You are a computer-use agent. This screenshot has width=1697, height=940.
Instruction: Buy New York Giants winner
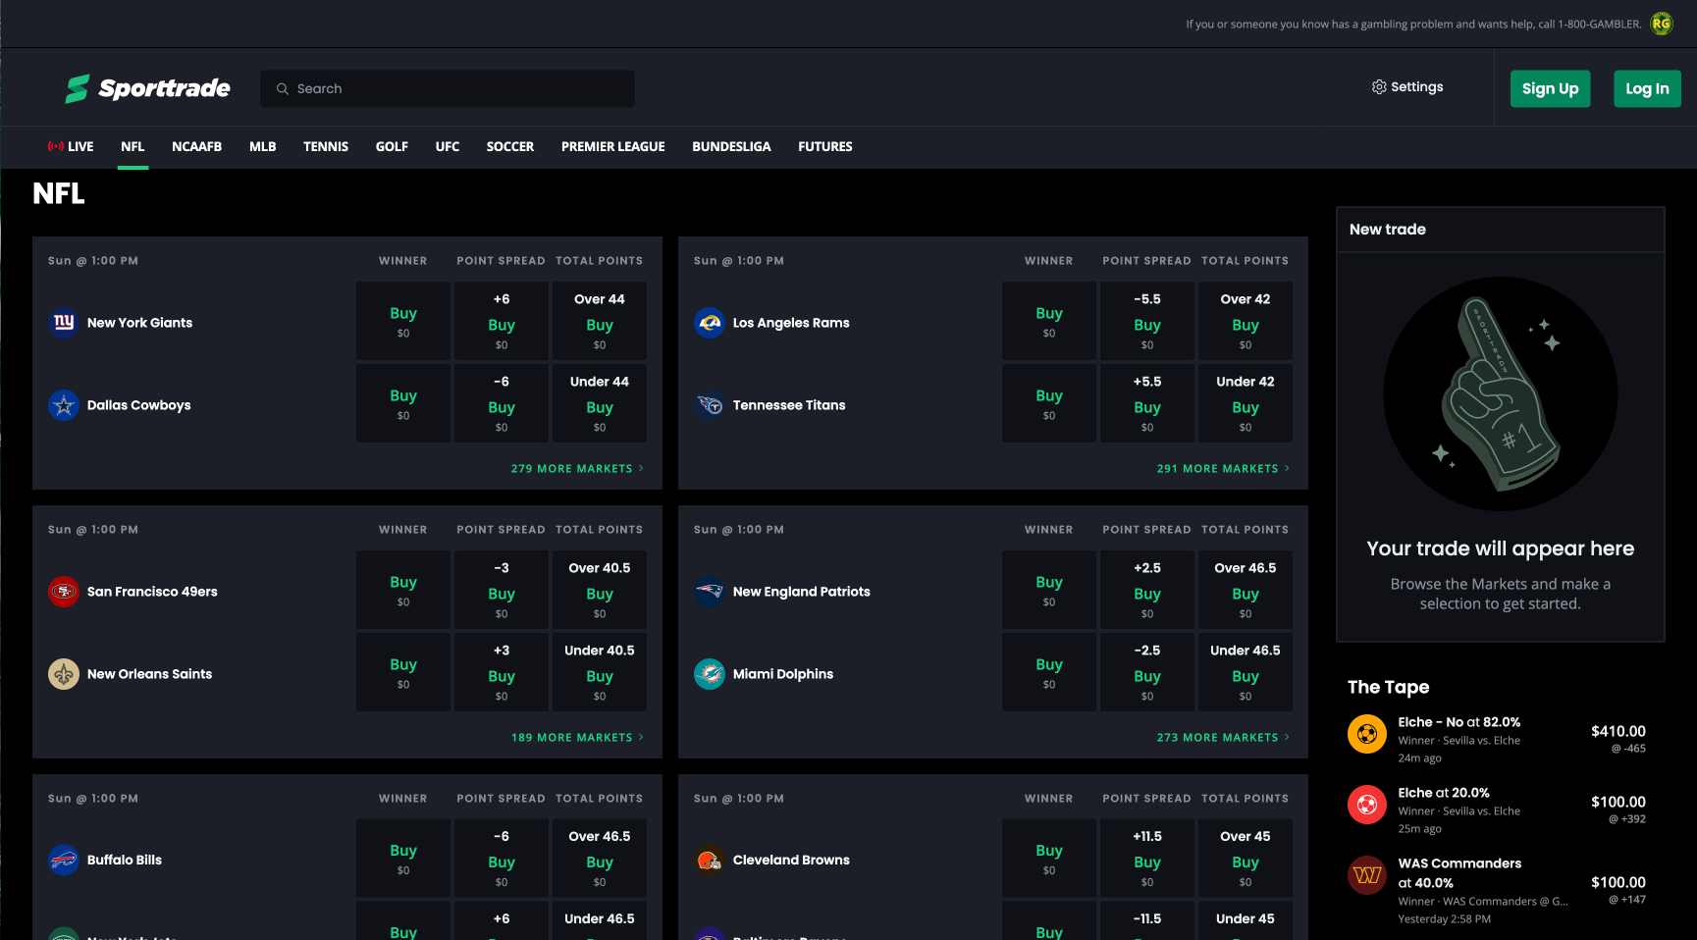point(403,321)
